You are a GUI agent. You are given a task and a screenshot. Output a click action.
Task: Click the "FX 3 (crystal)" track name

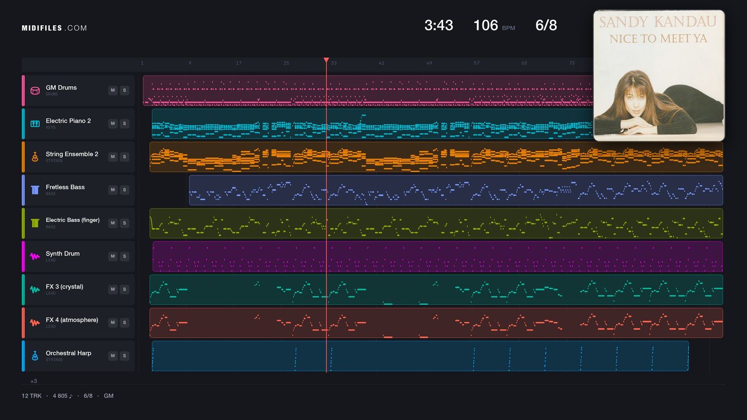point(64,287)
